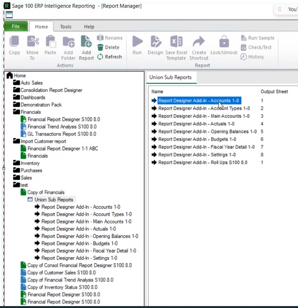
Task: Click the Dashboards folder icon
Action: (17, 97)
